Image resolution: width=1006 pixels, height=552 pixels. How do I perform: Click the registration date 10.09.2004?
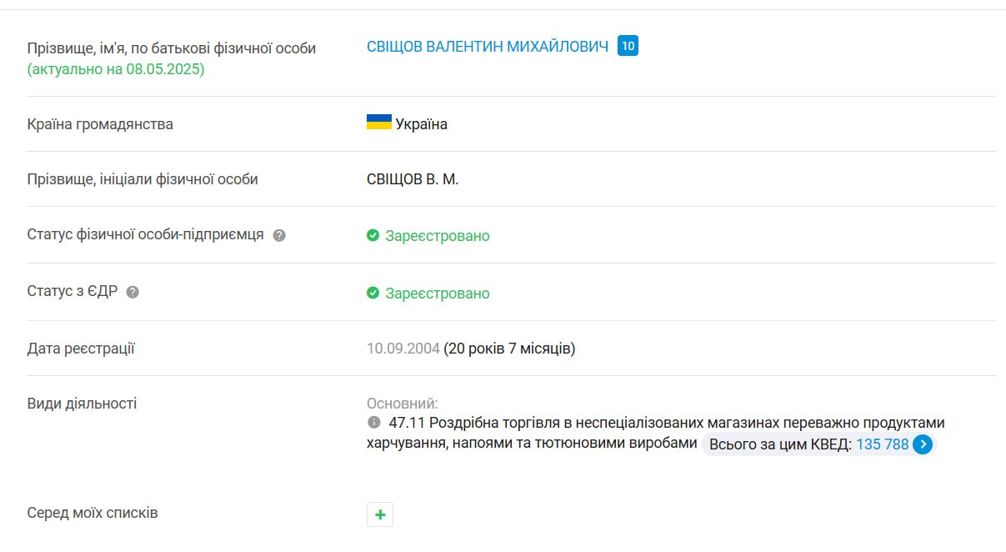pyautogui.click(x=403, y=349)
